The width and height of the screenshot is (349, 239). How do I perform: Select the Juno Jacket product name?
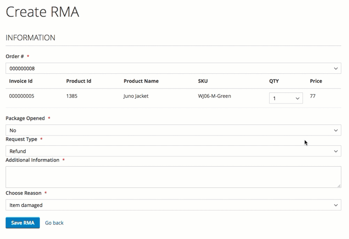click(x=136, y=97)
